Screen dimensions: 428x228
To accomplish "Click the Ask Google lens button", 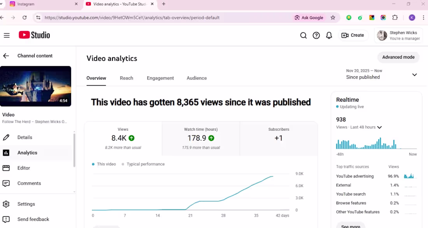I will click(x=309, y=18).
